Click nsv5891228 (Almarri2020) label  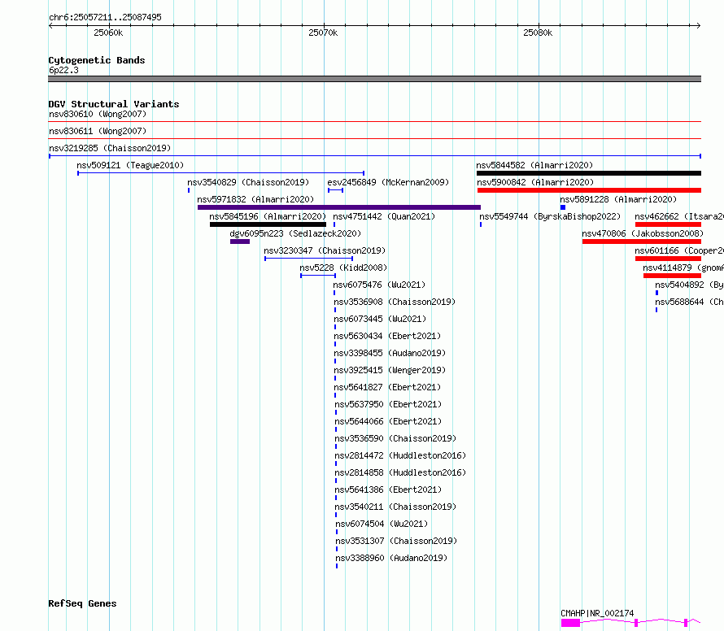tap(618, 199)
